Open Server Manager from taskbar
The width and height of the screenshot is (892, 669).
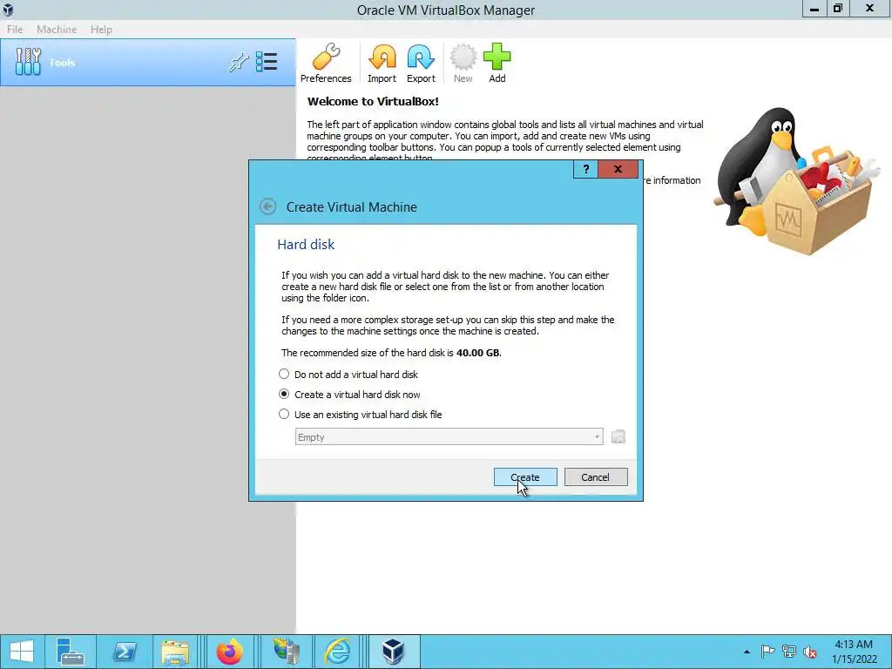pos(70,652)
